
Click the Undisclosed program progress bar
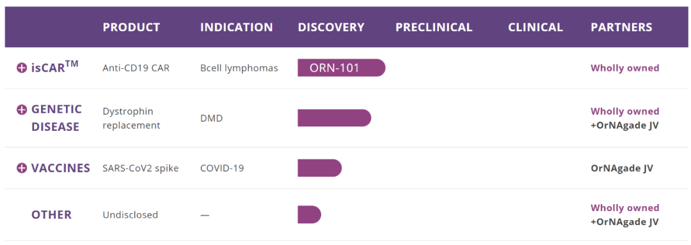(x=310, y=215)
